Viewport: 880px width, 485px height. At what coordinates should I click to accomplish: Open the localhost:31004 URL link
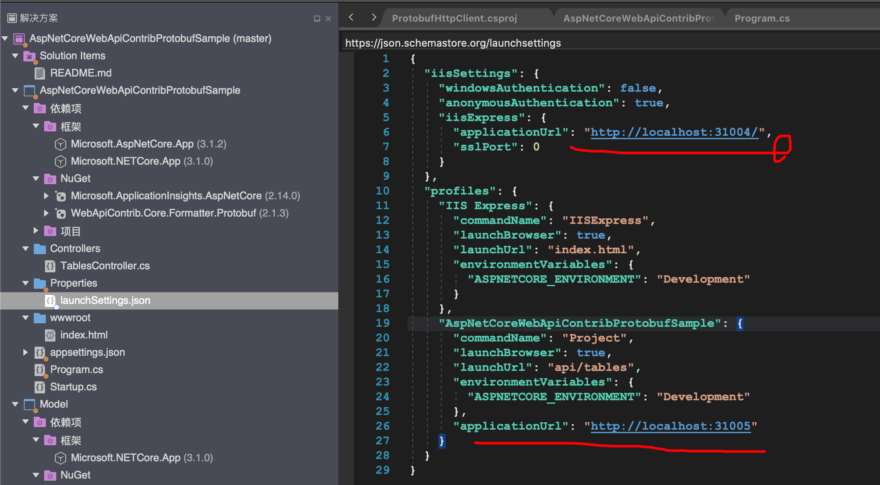pyautogui.click(x=674, y=132)
